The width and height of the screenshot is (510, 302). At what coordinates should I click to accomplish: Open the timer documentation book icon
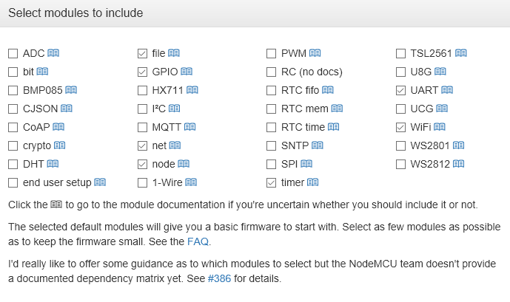pos(312,182)
